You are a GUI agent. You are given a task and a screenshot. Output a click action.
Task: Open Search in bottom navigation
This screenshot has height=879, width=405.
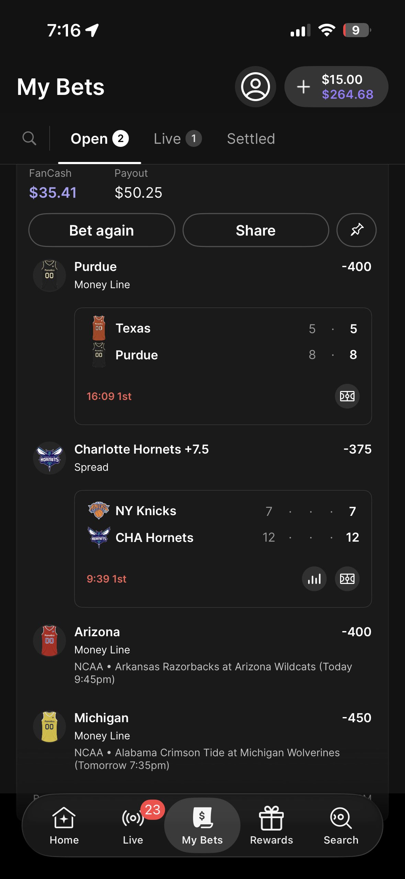pyautogui.click(x=341, y=825)
